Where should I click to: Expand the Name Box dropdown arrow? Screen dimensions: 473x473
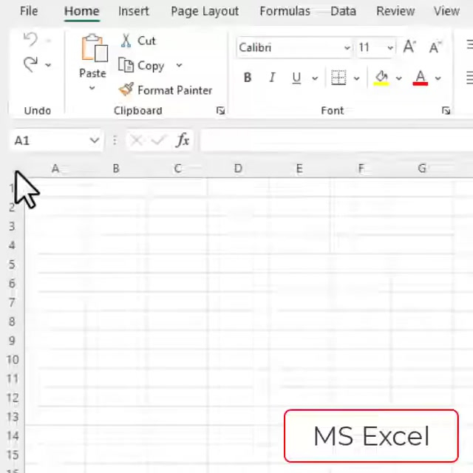[94, 140]
